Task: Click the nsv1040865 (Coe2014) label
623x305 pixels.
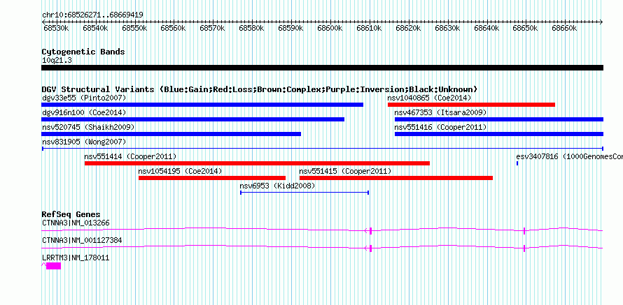Action: (x=429, y=98)
